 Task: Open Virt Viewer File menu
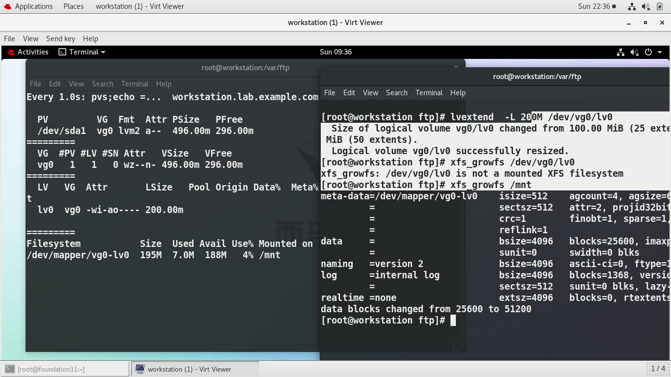coord(9,39)
